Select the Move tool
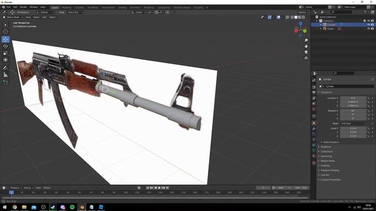 tap(5, 39)
